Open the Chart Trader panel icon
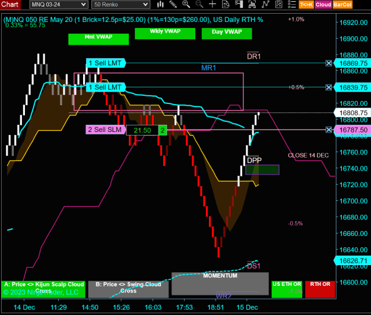The height and width of the screenshot is (315, 371). tap(239, 4)
